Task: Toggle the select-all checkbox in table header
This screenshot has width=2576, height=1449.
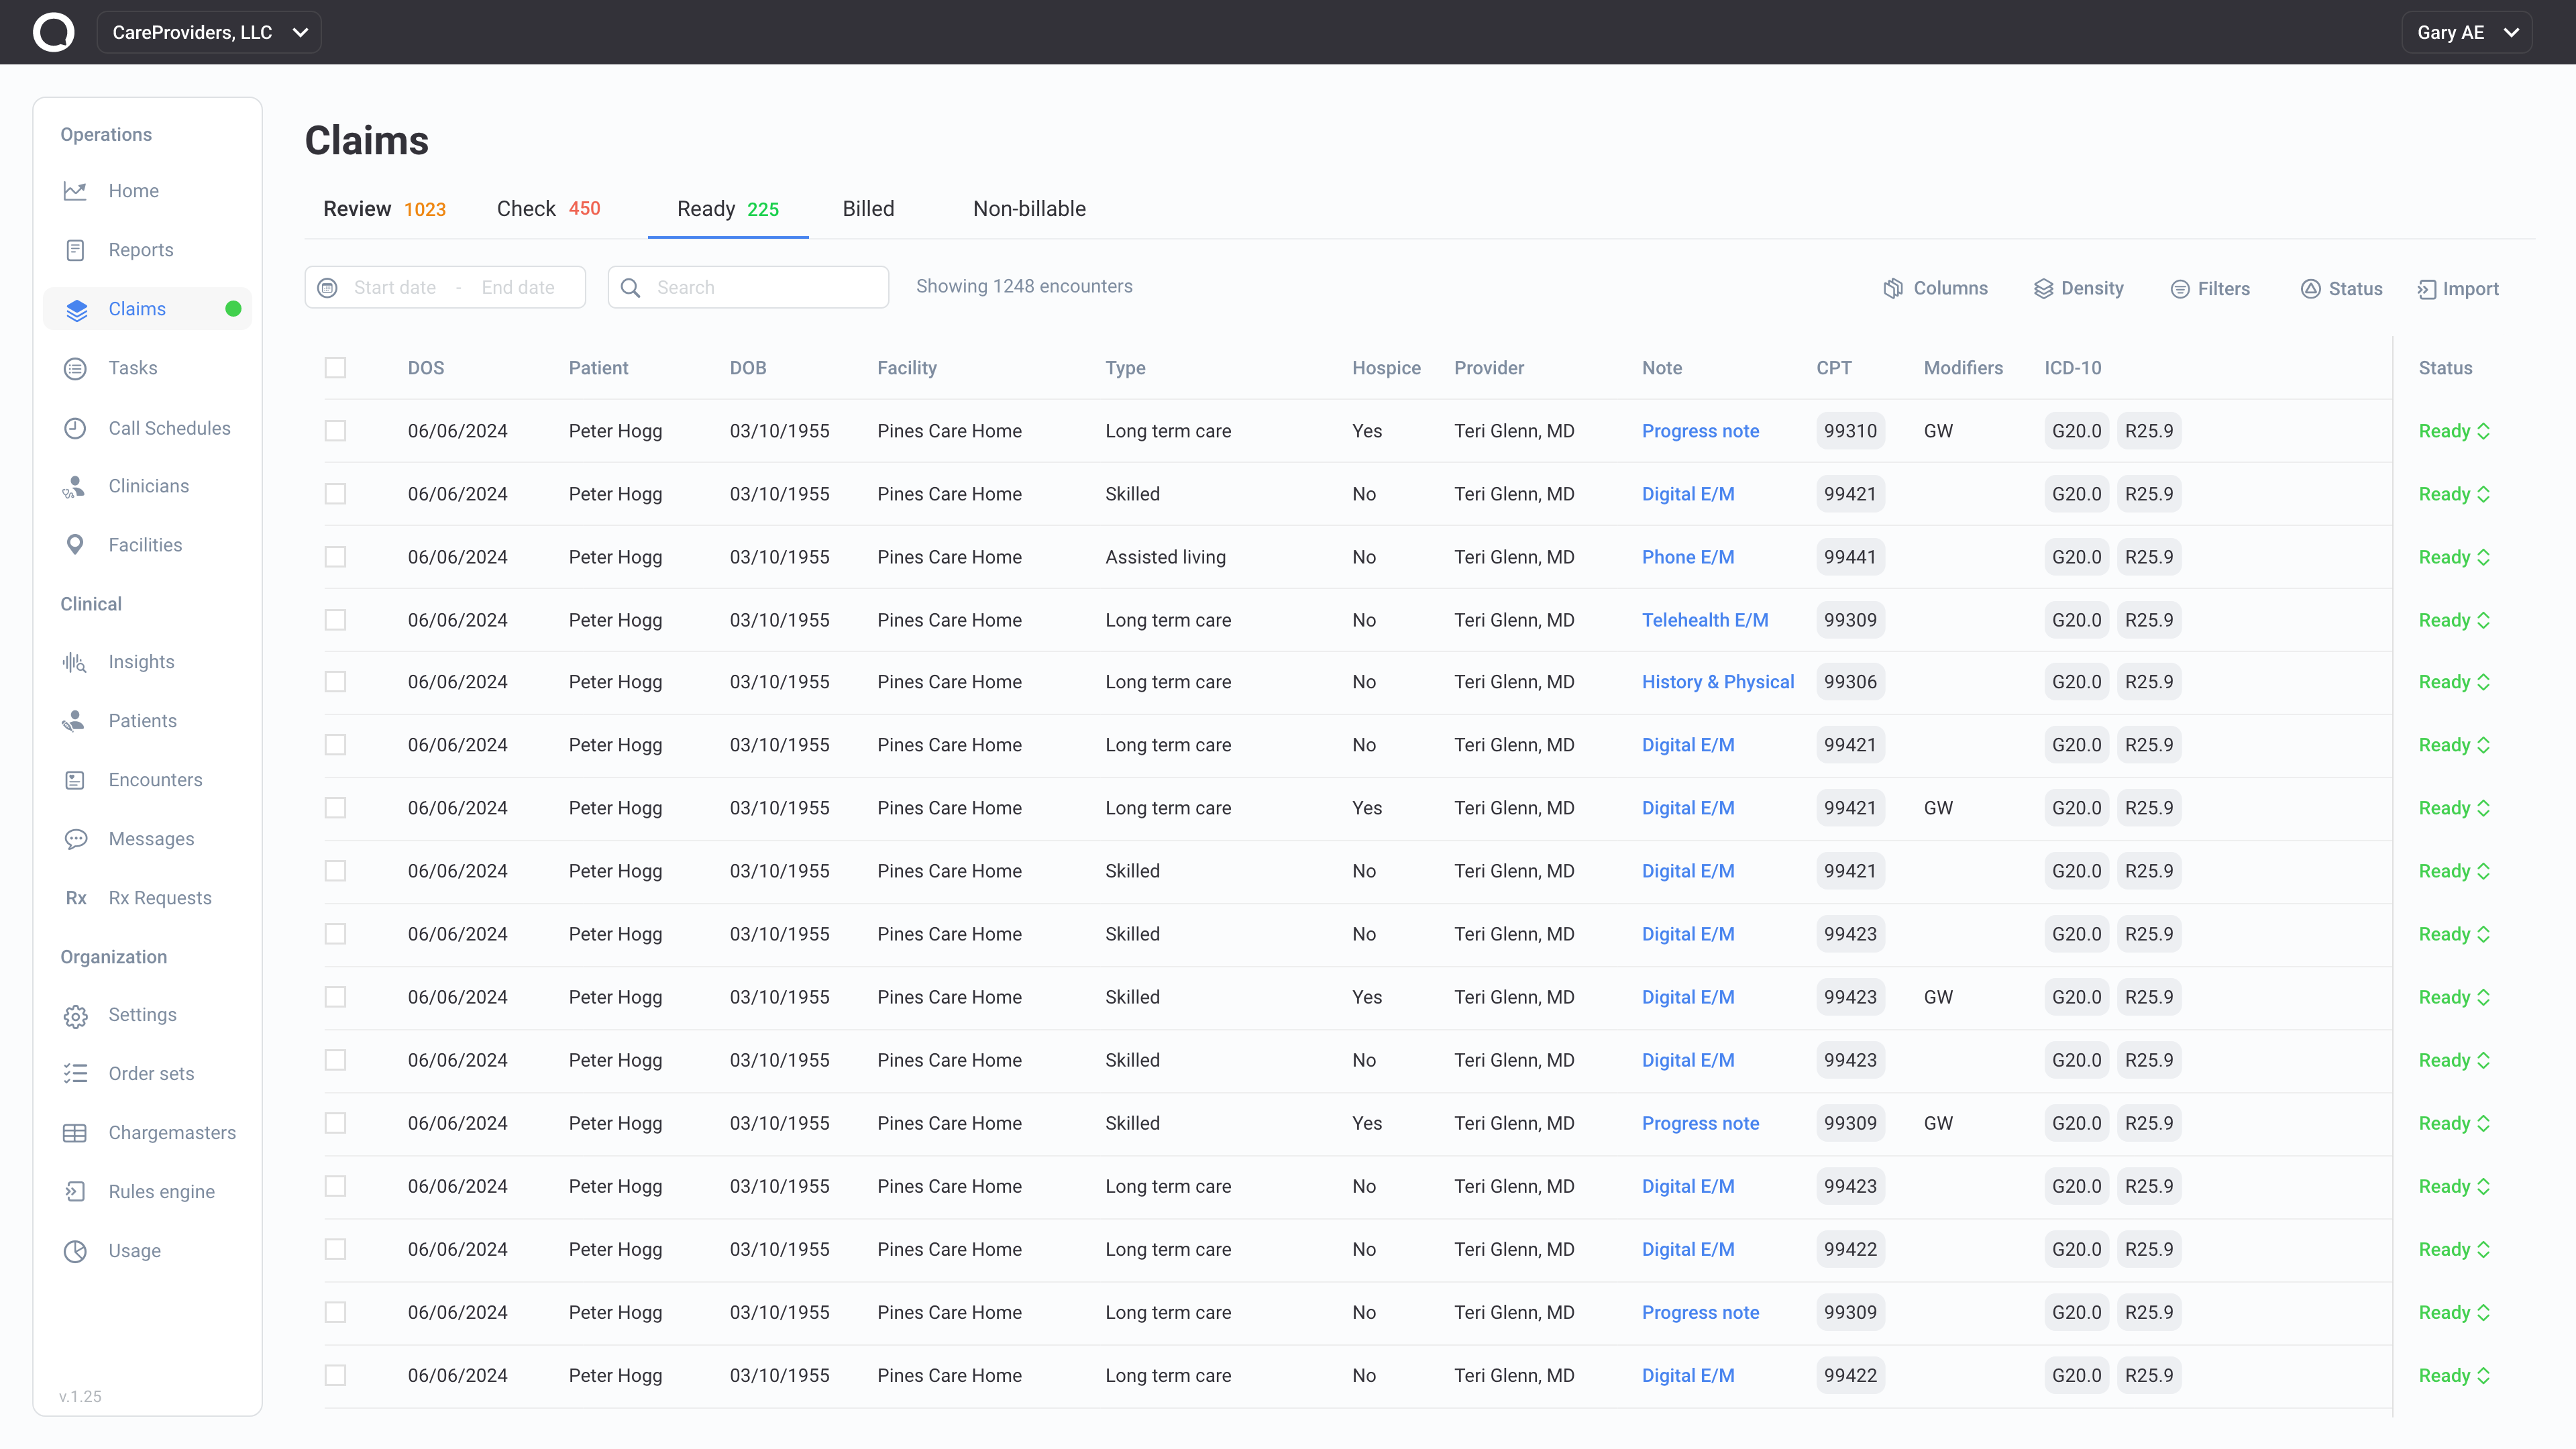Action: click(x=335, y=368)
